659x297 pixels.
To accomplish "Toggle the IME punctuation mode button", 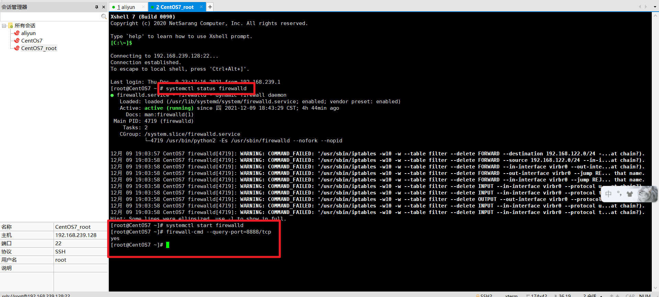I will point(619,194).
